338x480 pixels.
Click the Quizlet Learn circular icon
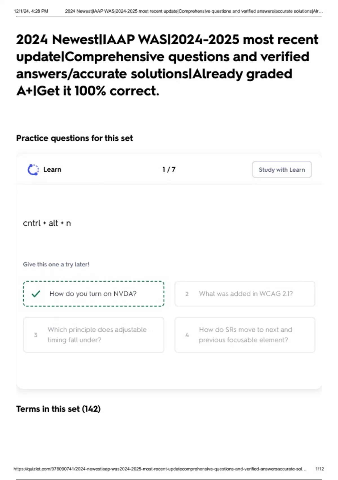coord(33,170)
